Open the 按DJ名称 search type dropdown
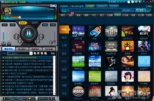 128,10
